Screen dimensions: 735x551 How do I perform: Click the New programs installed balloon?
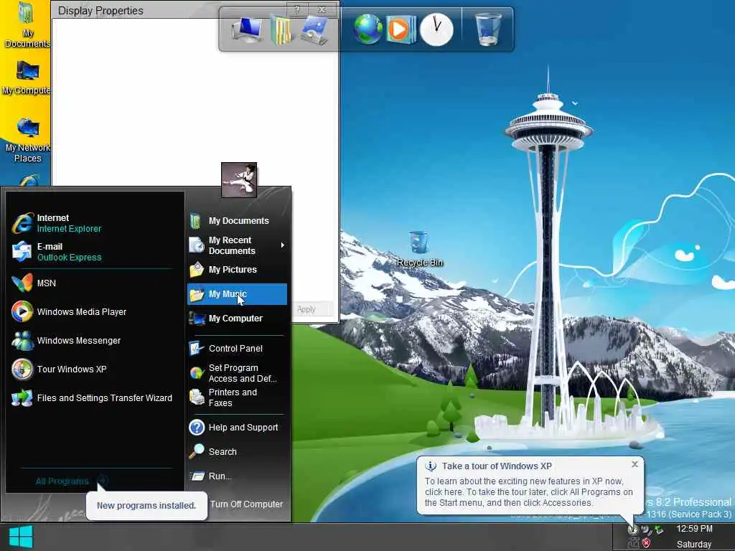click(146, 506)
